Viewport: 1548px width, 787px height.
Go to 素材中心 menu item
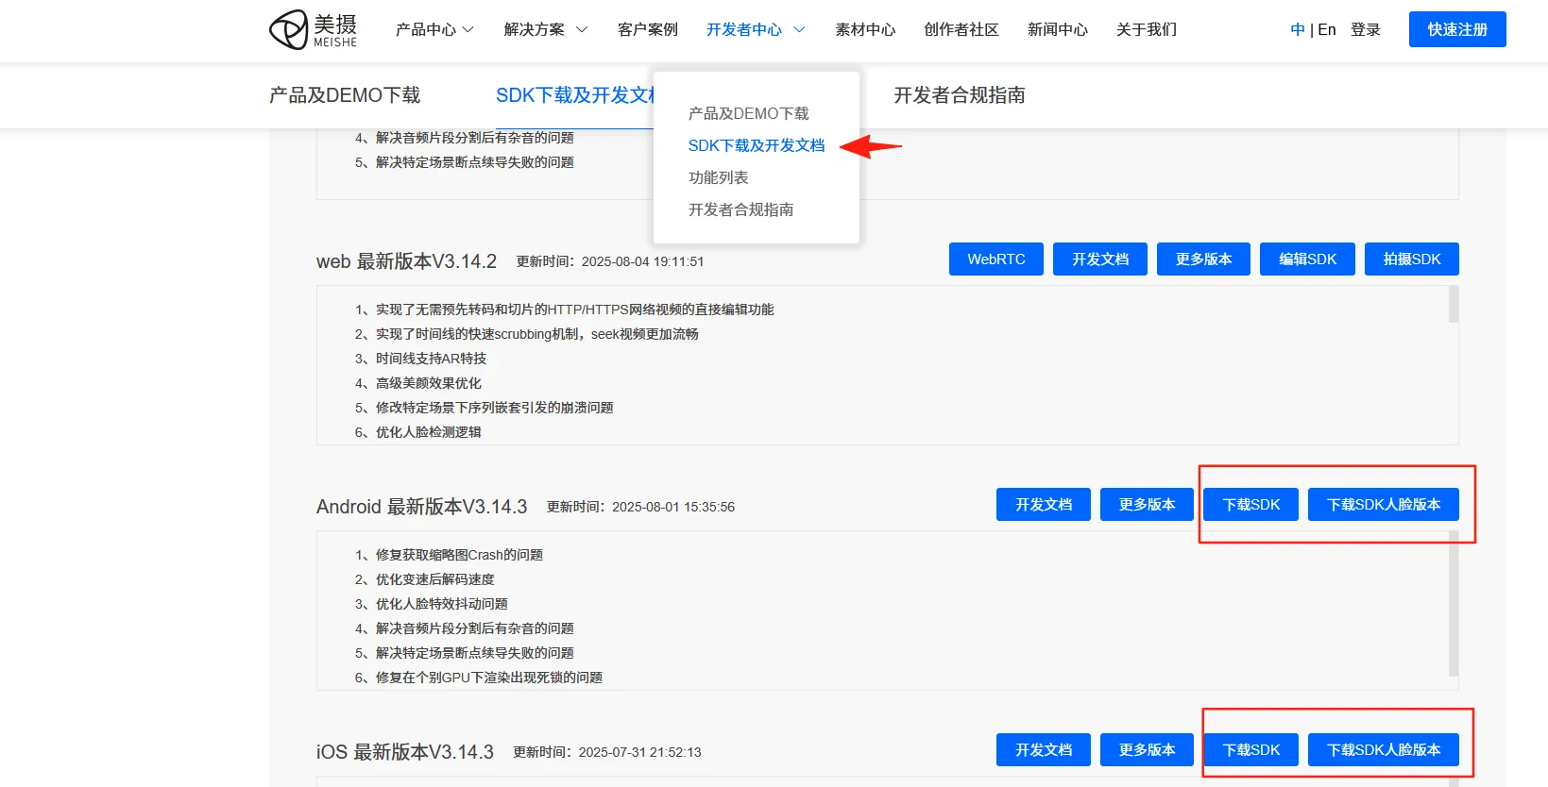864,30
